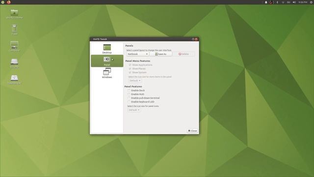This screenshot has height=177, width=314.
Task: Click the Panel Menu Features heading
Action: [137, 61]
